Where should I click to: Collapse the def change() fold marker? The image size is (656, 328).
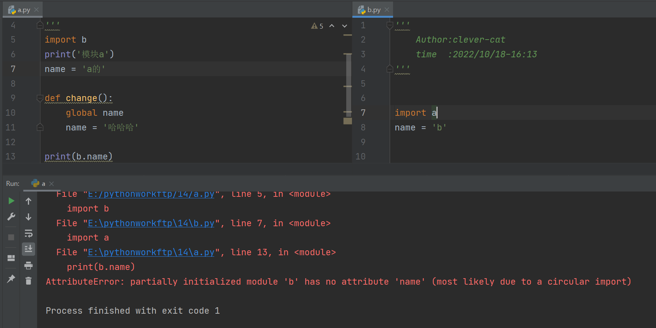(x=40, y=98)
